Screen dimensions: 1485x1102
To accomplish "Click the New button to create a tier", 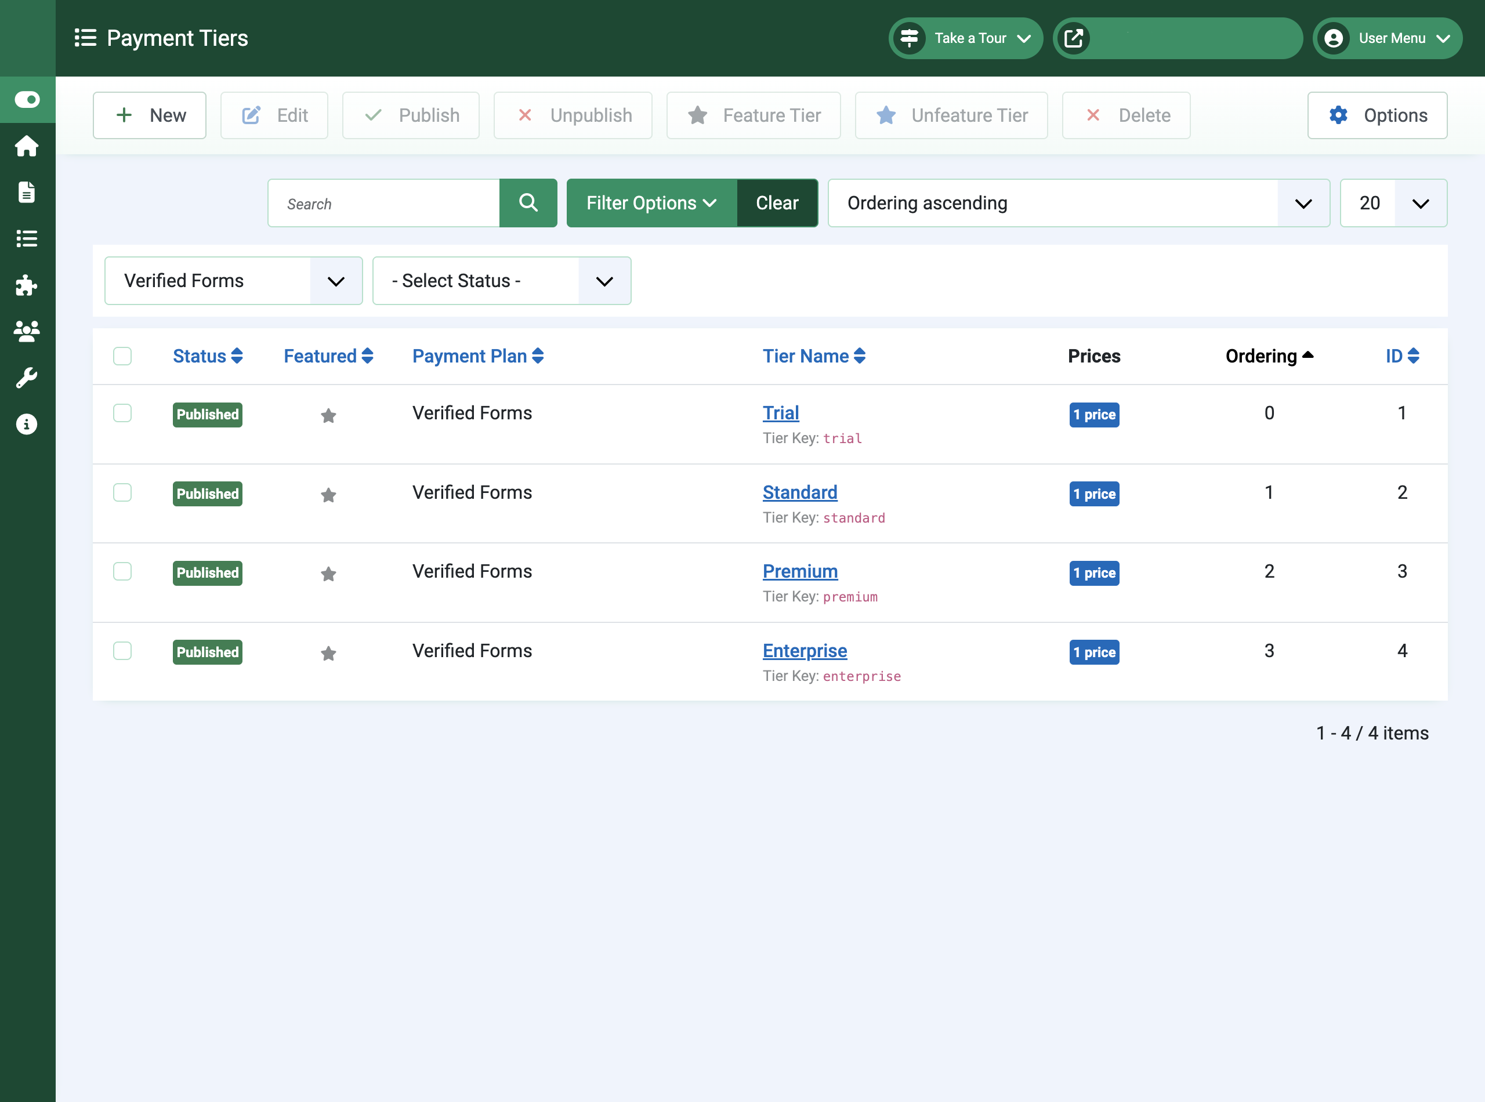I will point(150,115).
